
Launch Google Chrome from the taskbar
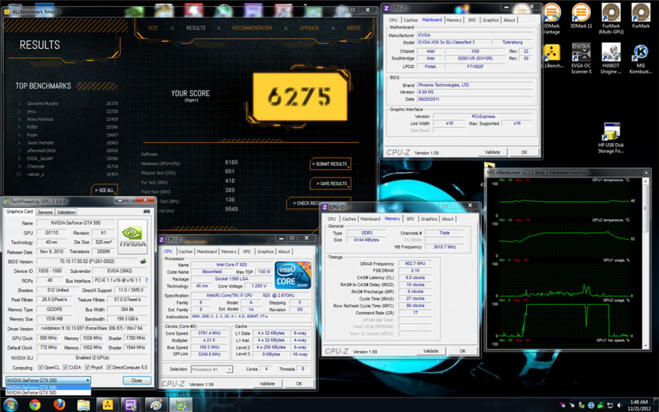click(x=35, y=405)
